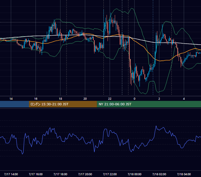Screen dimensions: 201x177
Task: Click the 7/18 04:00 date label
Action: [x=184, y=174]
